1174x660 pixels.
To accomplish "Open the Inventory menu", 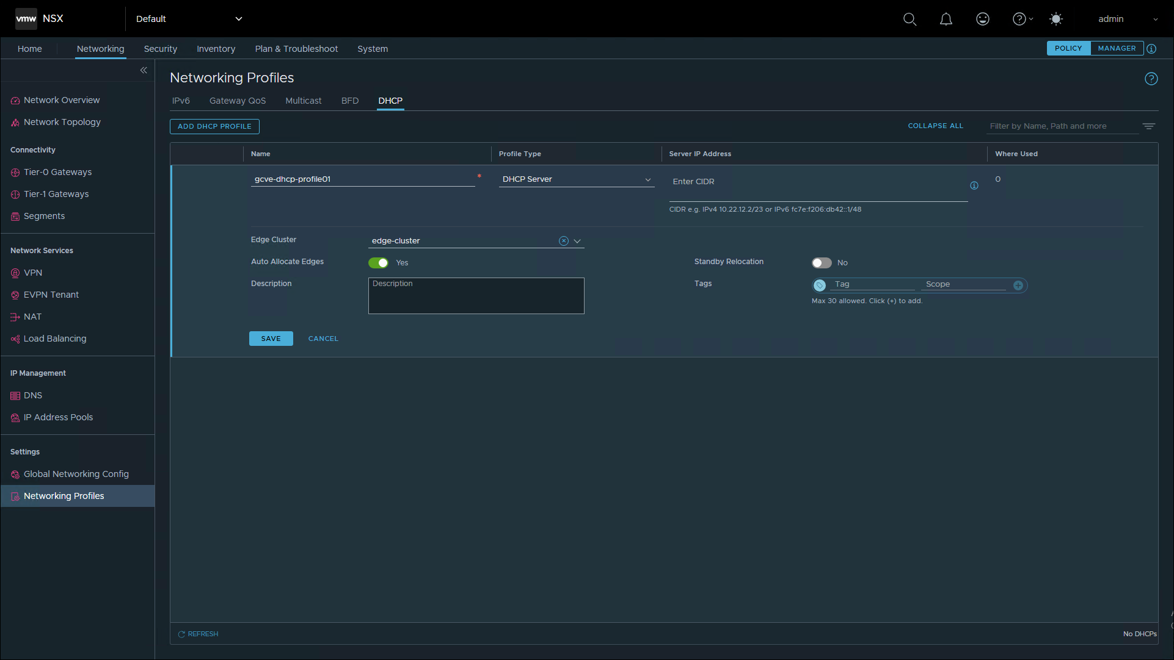I will [x=216, y=49].
